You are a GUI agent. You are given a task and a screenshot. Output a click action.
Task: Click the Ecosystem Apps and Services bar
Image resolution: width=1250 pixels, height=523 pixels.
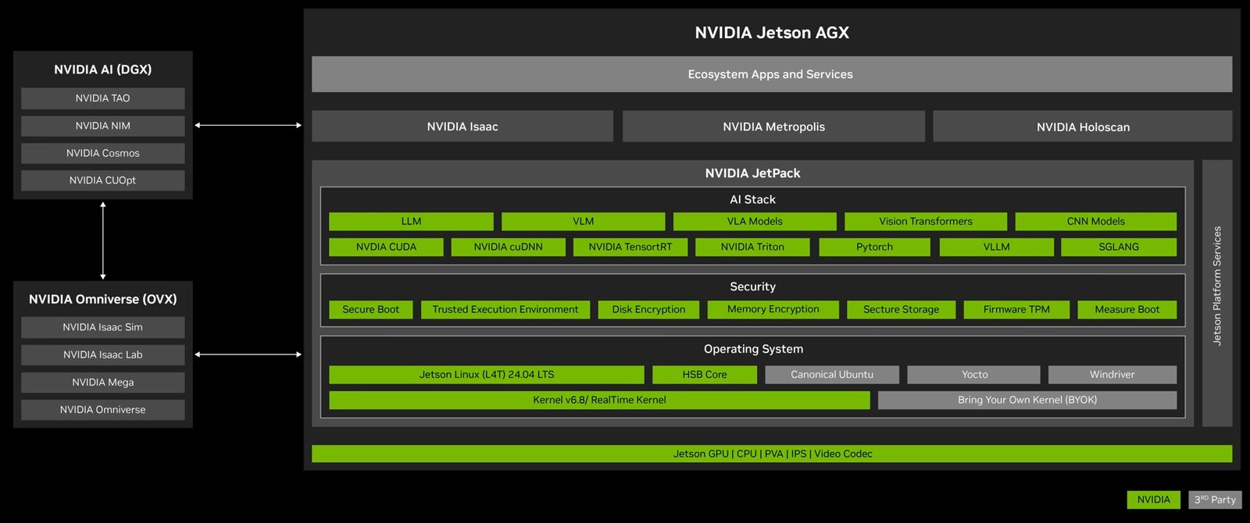click(x=770, y=74)
